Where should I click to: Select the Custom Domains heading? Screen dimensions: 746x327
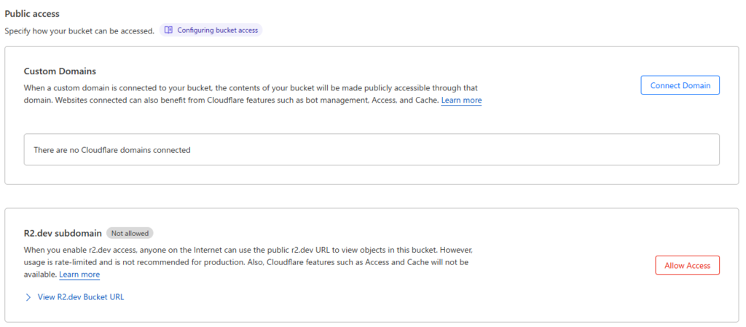60,71
